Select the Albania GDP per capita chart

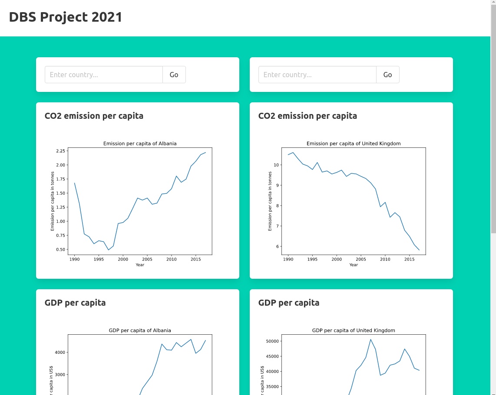(140, 364)
